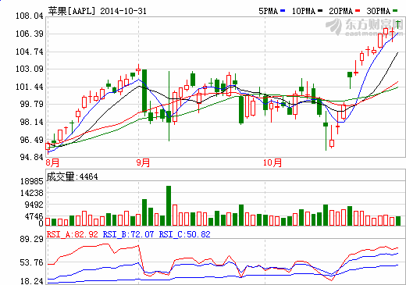Viewport: 406px width, 285px height.
Task: Click the 30PMA legend label
Action: [x=379, y=11]
